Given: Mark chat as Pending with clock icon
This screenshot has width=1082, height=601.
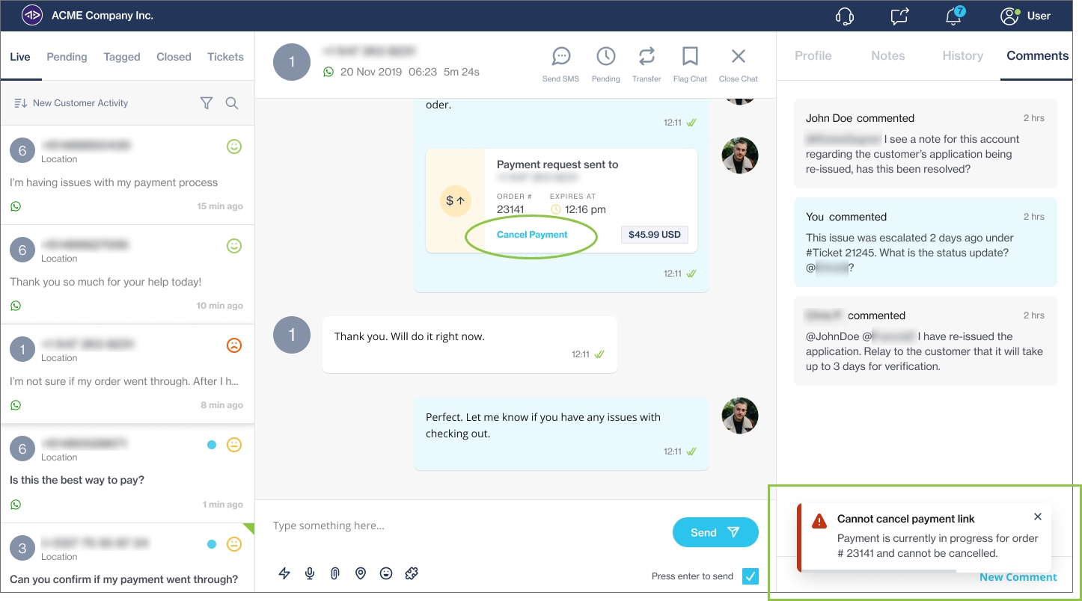Looking at the screenshot, I should click(605, 57).
